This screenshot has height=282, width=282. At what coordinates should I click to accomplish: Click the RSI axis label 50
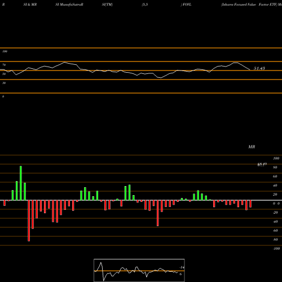point(4,74)
